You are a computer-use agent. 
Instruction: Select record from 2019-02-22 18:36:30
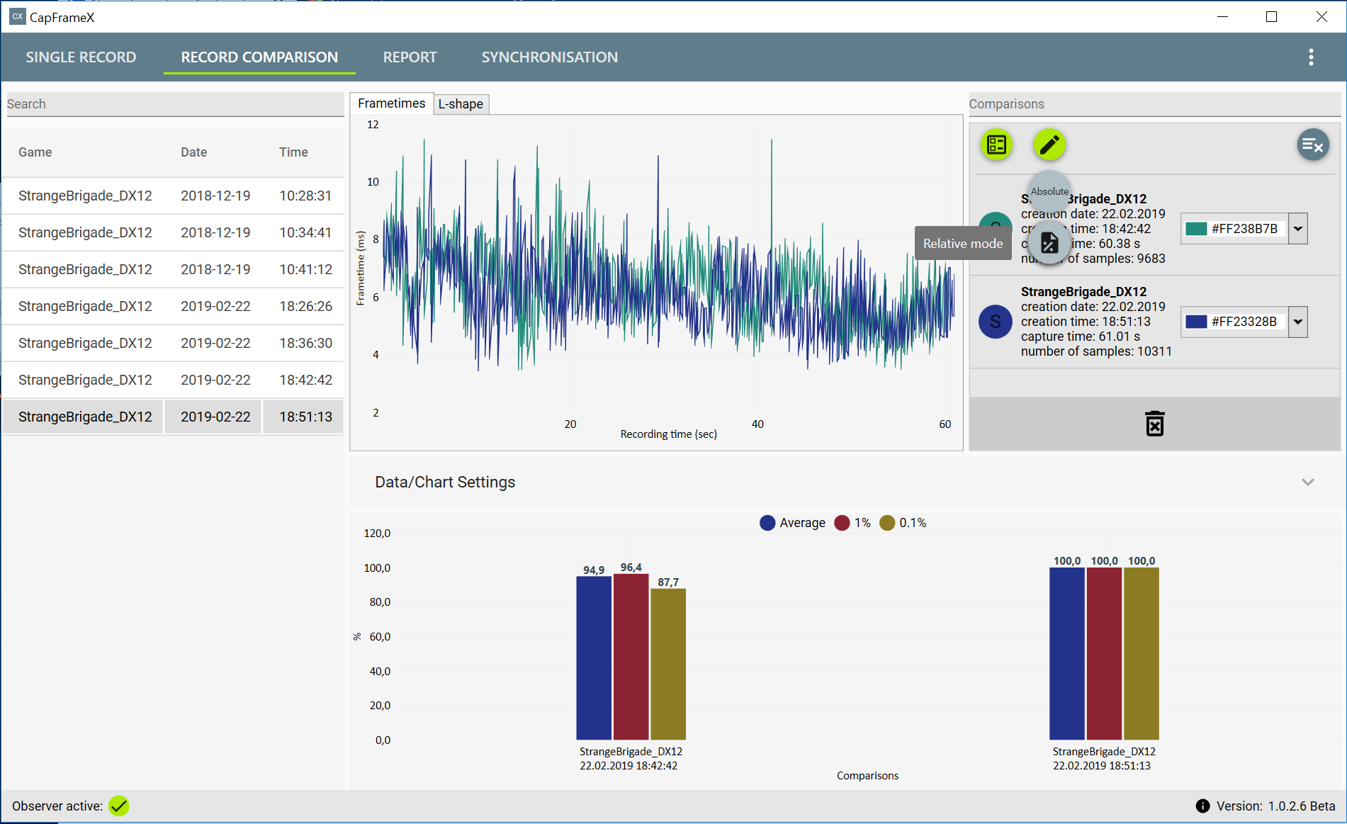(173, 343)
